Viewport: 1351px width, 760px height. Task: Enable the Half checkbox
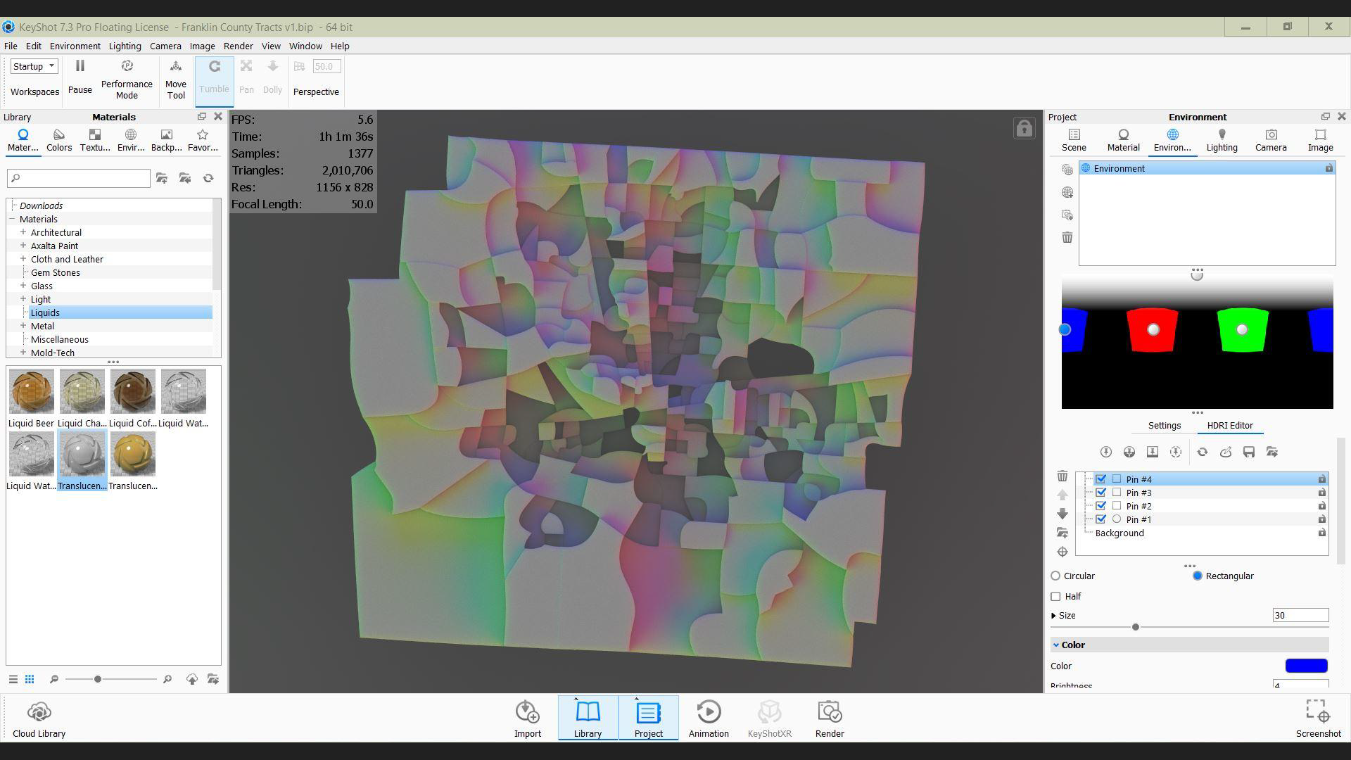(x=1055, y=597)
